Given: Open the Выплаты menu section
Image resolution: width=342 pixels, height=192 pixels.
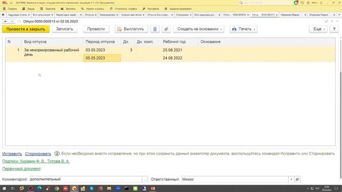Looking at the screenshot, I should (x=68, y=9).
